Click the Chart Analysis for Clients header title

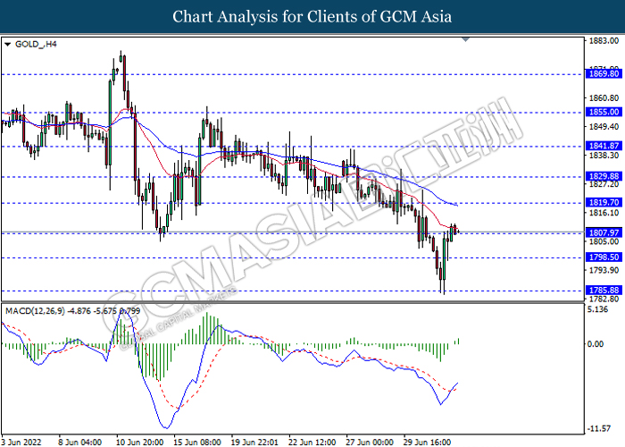(x=312, y=17)
